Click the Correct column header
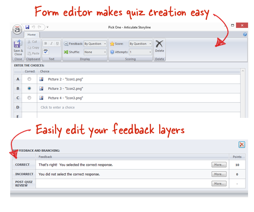Viewport: 254px width, 212px height. click(x=30, y=71)
